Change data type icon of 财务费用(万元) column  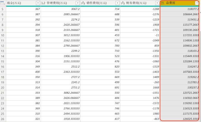point(123,3)
